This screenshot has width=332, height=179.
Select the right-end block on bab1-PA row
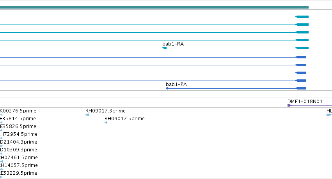pos(301,88)
